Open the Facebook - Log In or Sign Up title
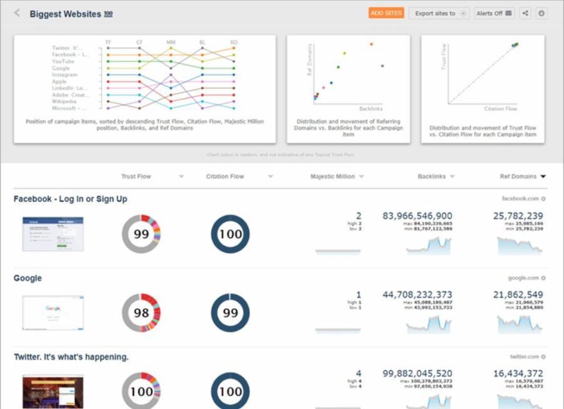This screenshot has height=409, width=564. pos(70,199)
